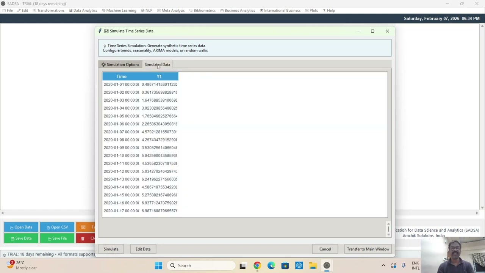Click the Y1 column header
The image size is (485, 273).
(159, 76)
